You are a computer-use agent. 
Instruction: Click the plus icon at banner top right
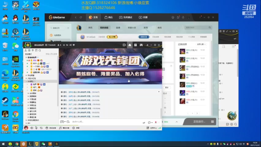point(160,50)
